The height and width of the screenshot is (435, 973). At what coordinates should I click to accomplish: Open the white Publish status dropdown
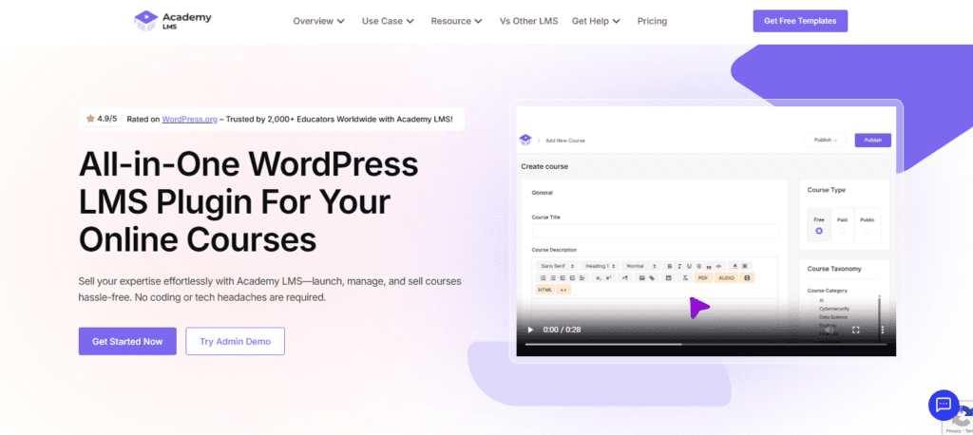(x=826, y=141)
